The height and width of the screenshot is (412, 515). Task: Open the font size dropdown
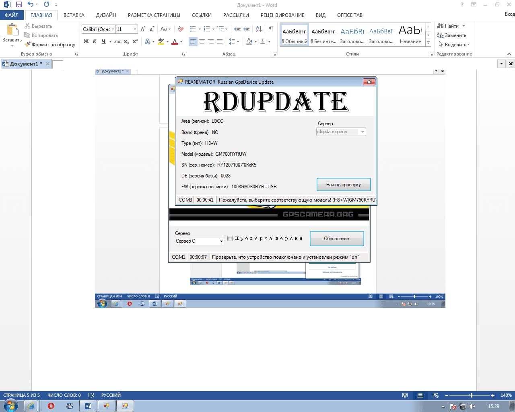click(x=135, y=29)
